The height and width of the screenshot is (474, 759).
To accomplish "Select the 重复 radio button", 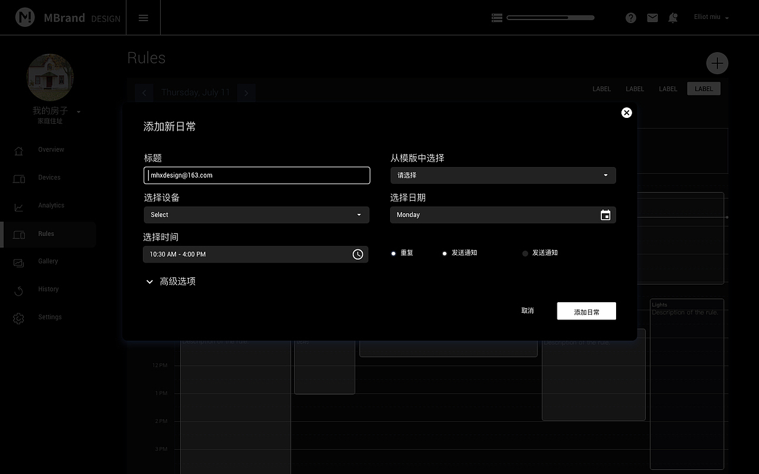I will pos(393,252).
